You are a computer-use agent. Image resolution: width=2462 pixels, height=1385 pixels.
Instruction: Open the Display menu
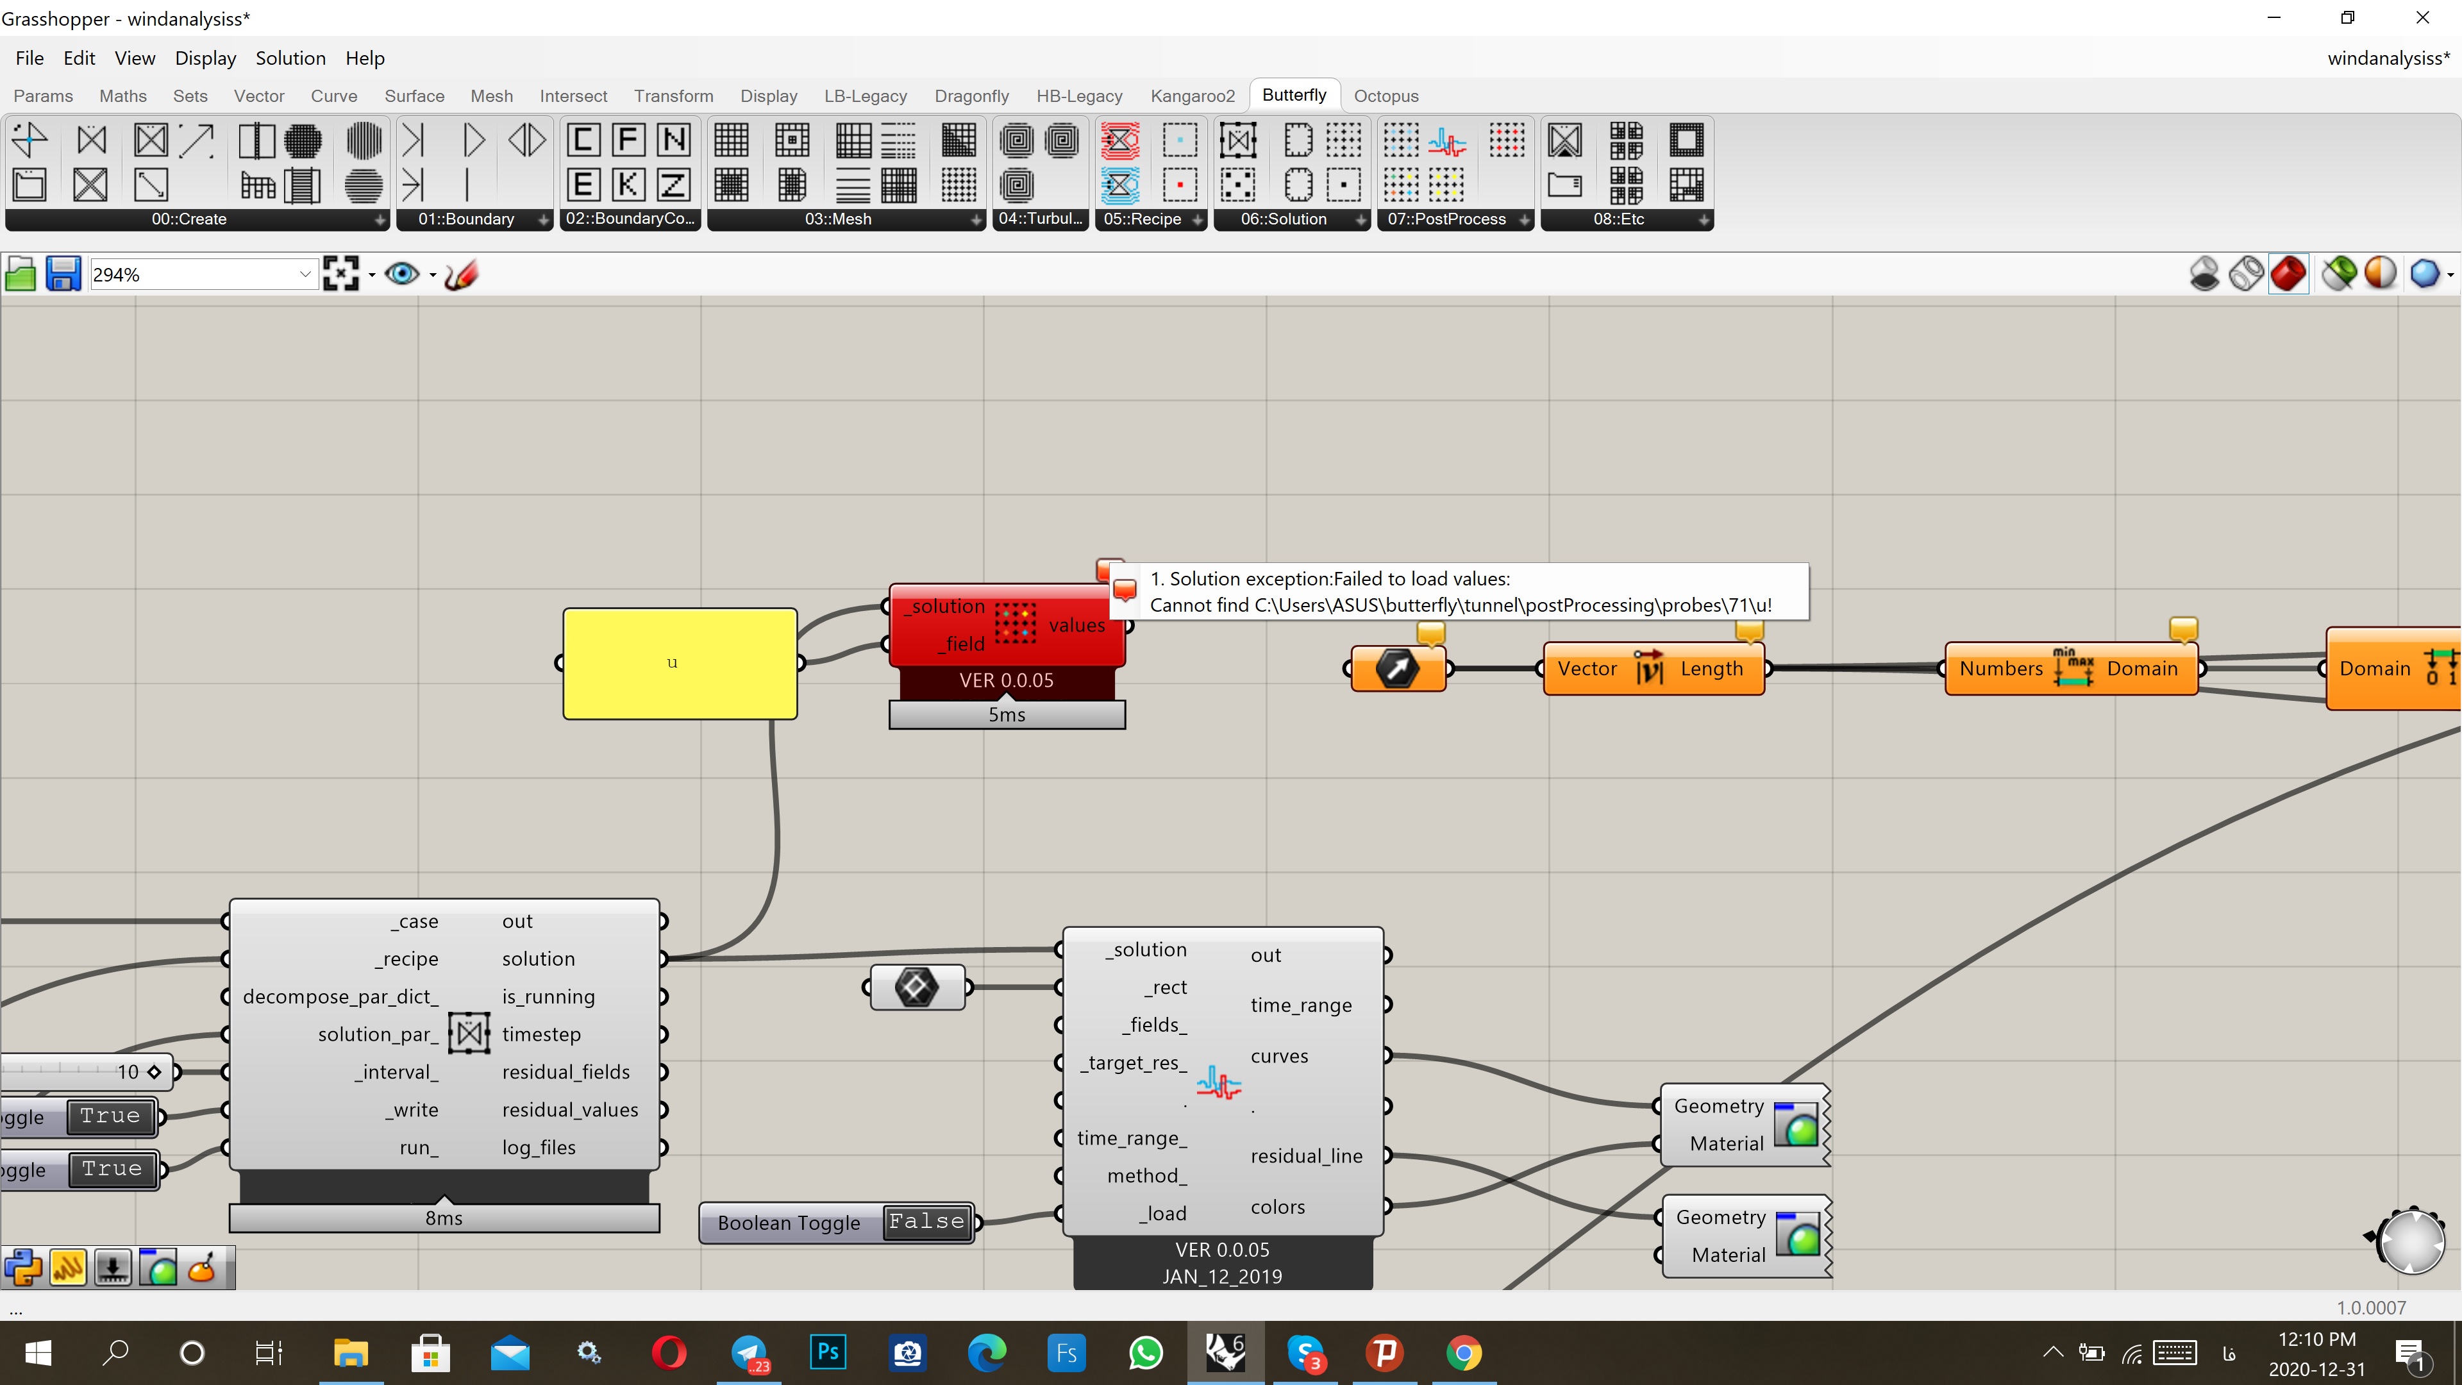point(205,58)
